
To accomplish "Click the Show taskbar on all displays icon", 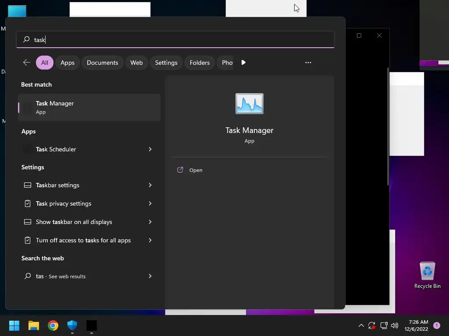I will tap(28, 222).
